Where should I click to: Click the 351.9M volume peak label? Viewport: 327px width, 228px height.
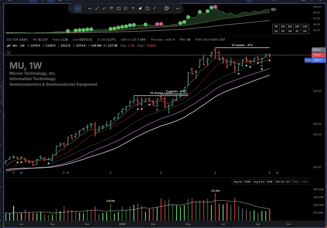pyautogui.click(x=215, y=191)
